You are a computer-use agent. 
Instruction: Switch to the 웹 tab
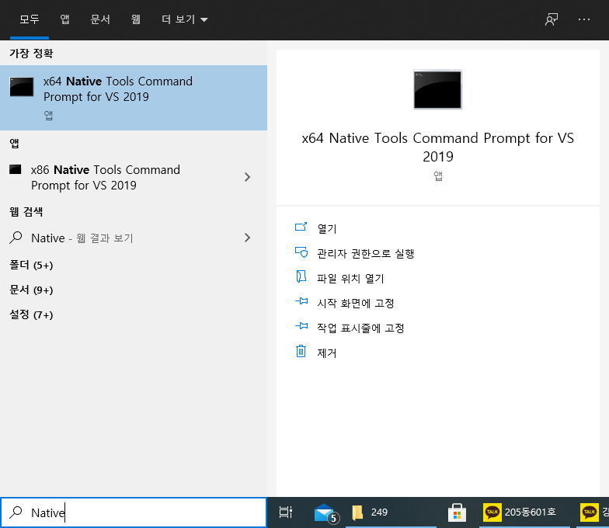135,19
